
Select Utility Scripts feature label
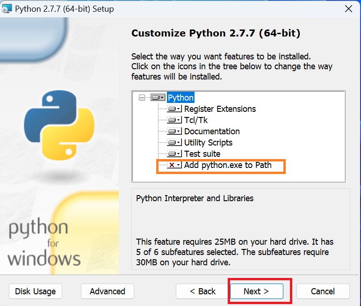[x=209, y=143]
